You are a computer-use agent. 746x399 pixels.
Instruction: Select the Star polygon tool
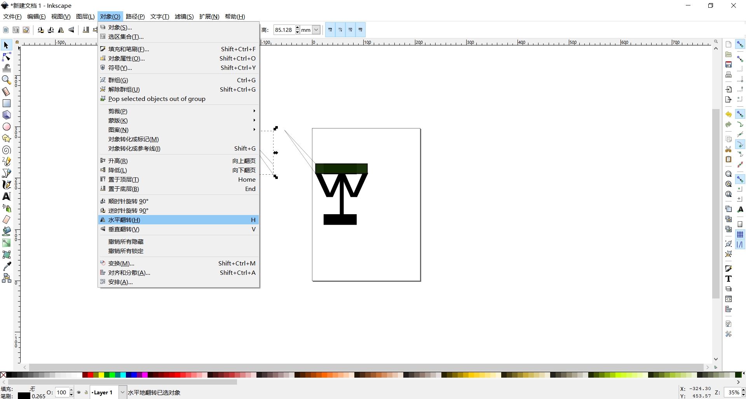coord(6,138)
